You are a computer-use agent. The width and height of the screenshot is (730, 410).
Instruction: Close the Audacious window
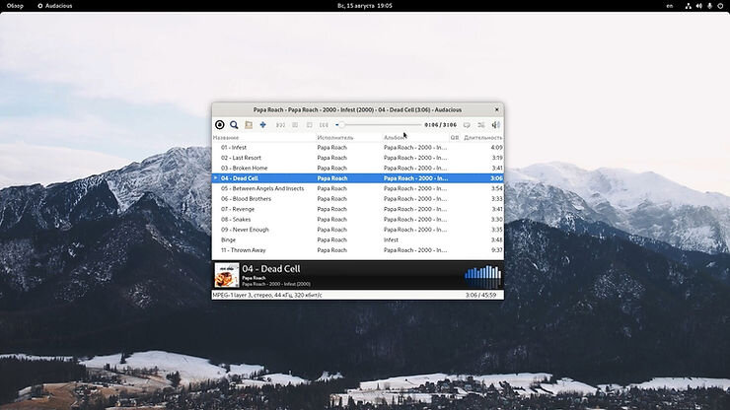point(497,109)
